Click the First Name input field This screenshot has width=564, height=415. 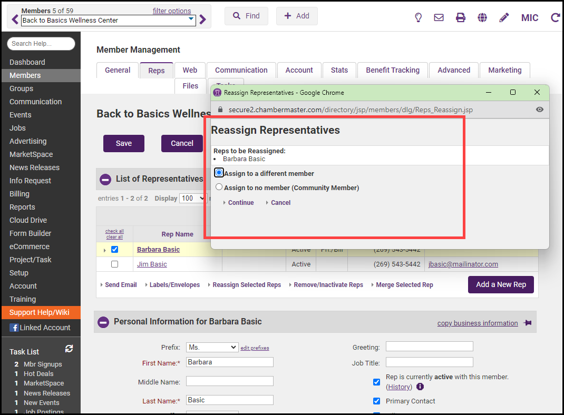click(230, 362)
